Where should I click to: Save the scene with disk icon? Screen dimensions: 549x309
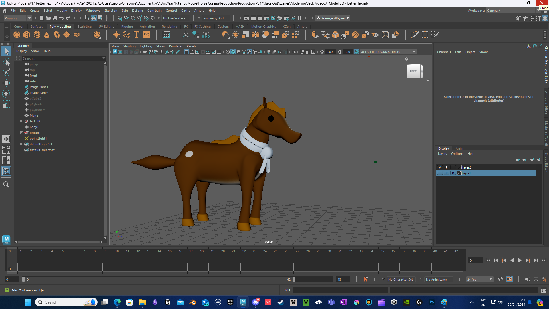coord(55,18)
